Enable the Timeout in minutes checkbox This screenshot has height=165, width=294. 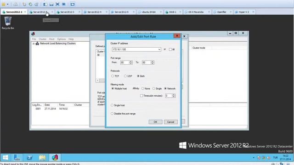point(141,96)
